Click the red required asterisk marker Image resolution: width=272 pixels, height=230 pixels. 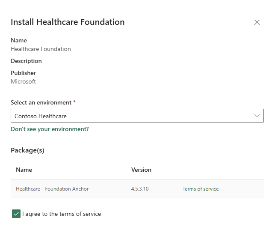click(x=74, y=101)
